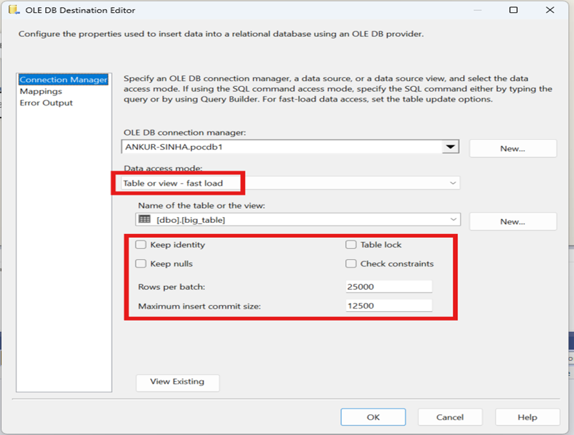Open the Error Output page
The image size is (574, 435).
click(46, 103)
